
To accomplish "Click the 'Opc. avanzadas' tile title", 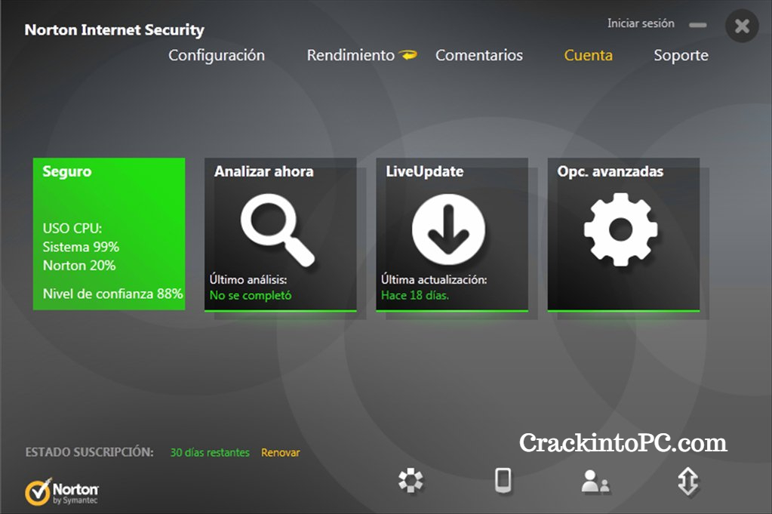I will coord(610,171).
